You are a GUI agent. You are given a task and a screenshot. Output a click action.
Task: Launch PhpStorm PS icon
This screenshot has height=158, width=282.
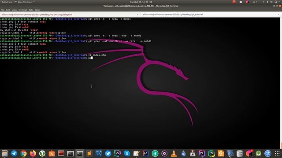(202, 154)
